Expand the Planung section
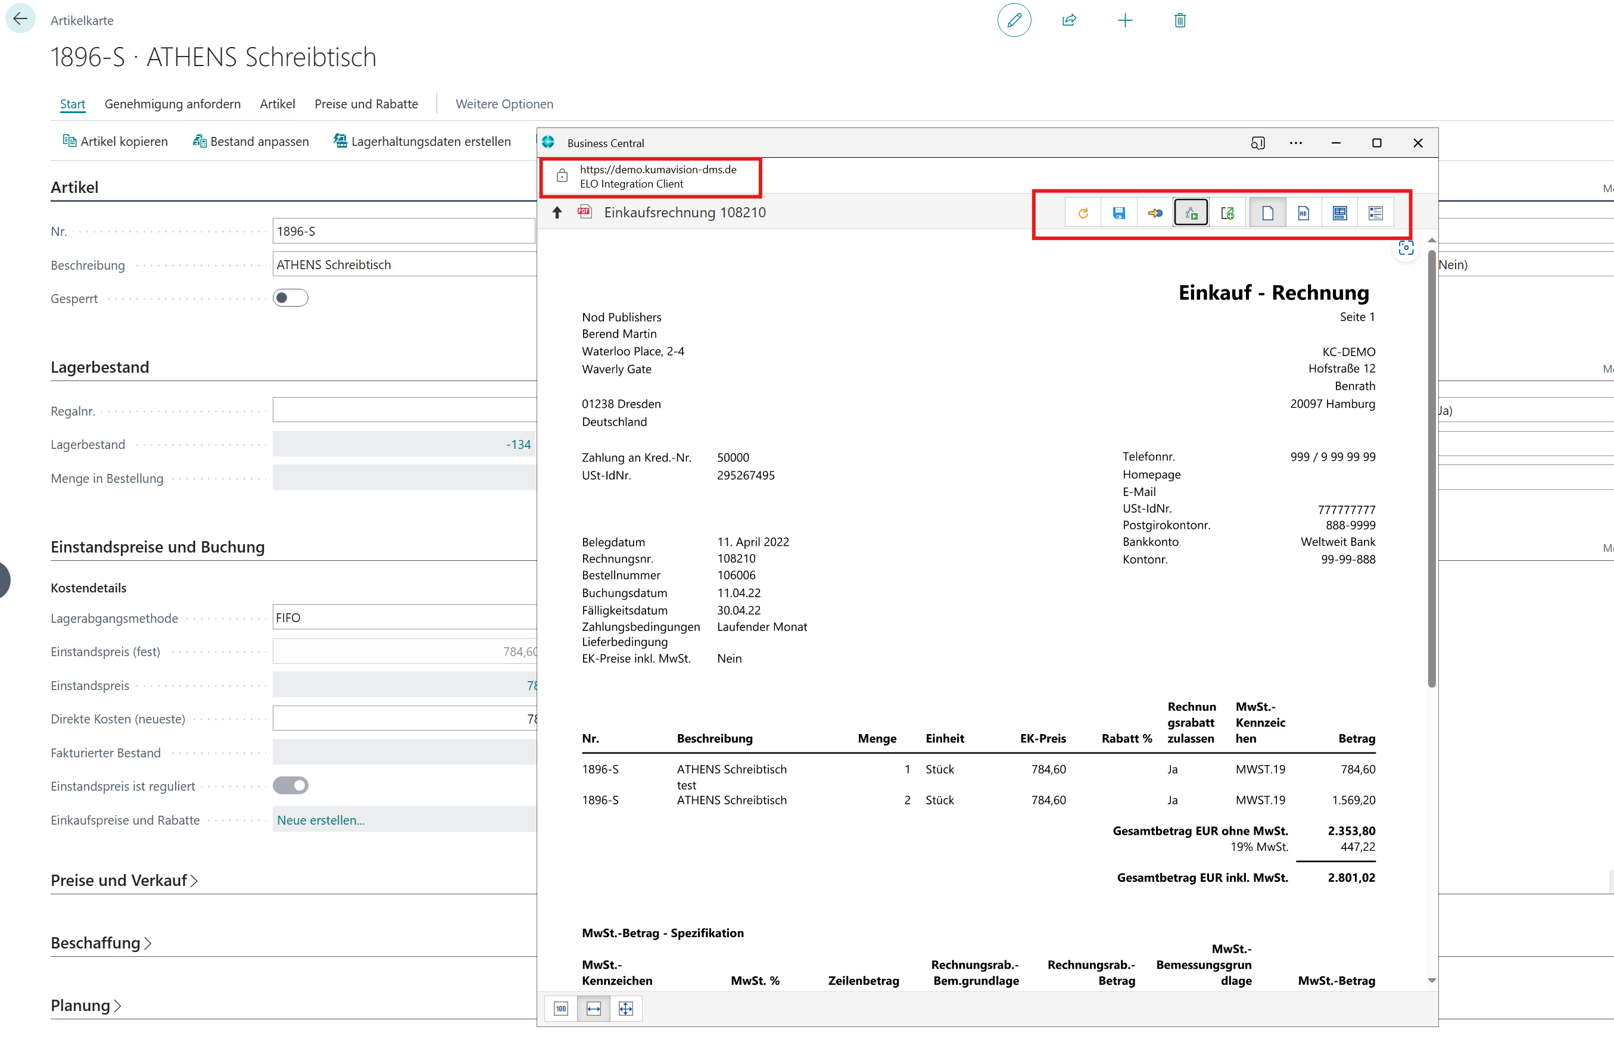 (x=86, y=1006)
